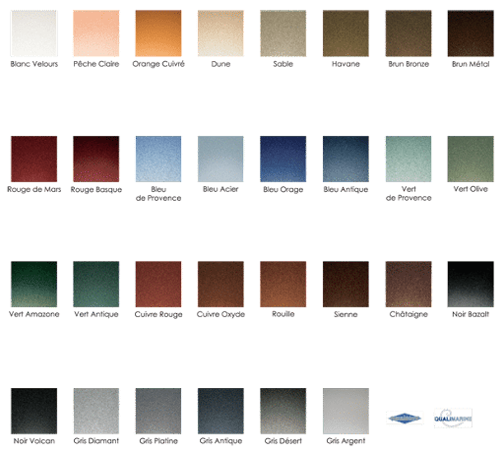Click the 'Rouge de Mars' label text
The image size is (504, 453).
pos(34,189)
